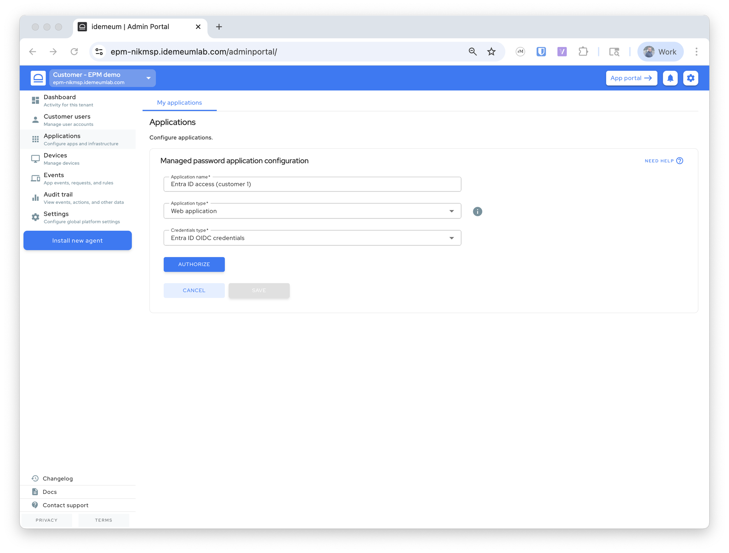Open the notifications bell
This screenshot has width=729, height=553.
pyautogui.click(x=670, y=78)
